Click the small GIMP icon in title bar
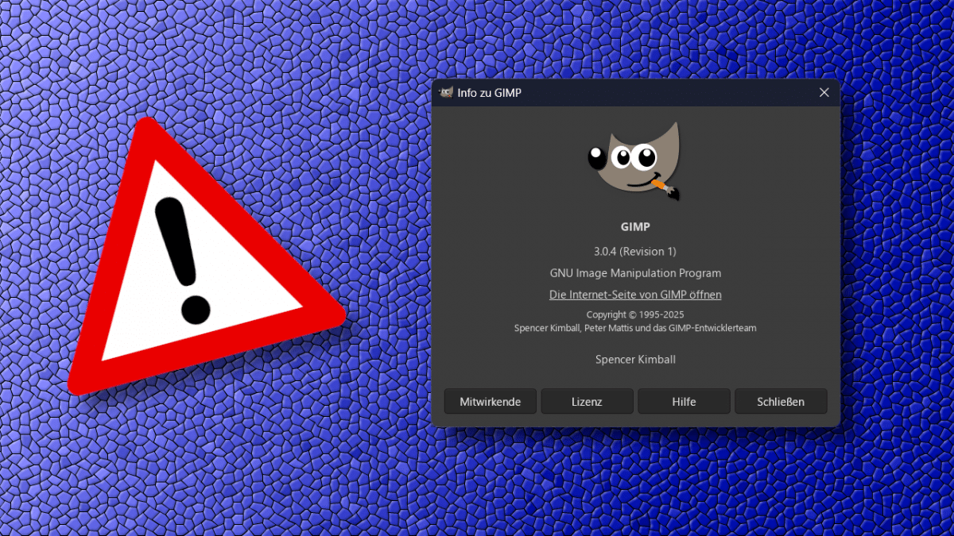 click(446, 93)
